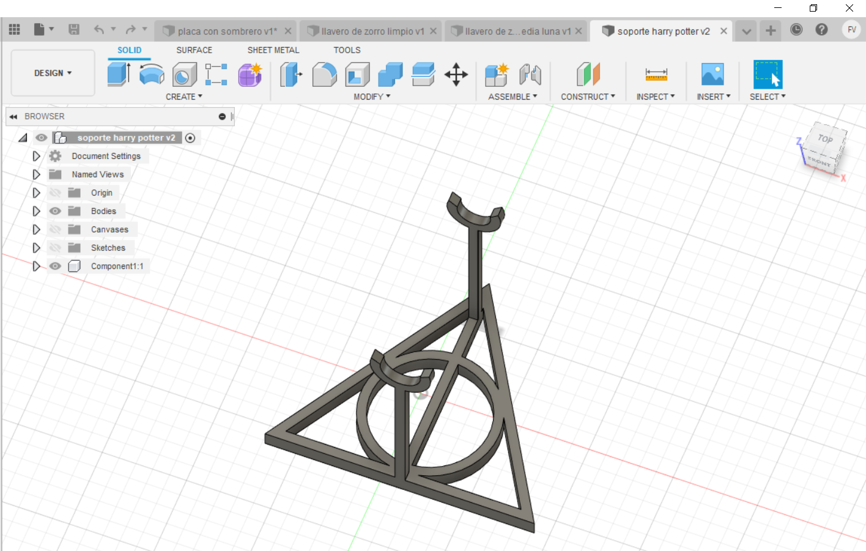Show the Canvases folder
Screen dimensions: 866x551
coord(55,229)
